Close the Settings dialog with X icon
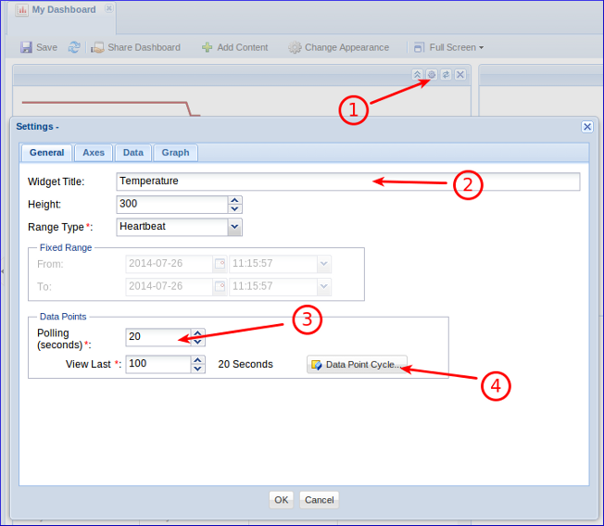 point(587,127)
